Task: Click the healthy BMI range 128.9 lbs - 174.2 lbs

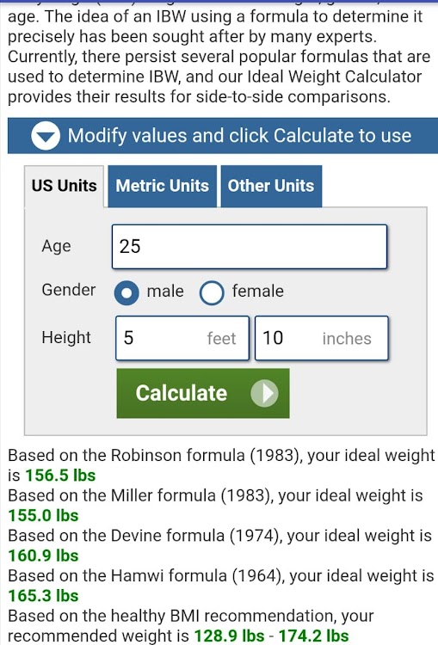Action: (x=271, y=636)
